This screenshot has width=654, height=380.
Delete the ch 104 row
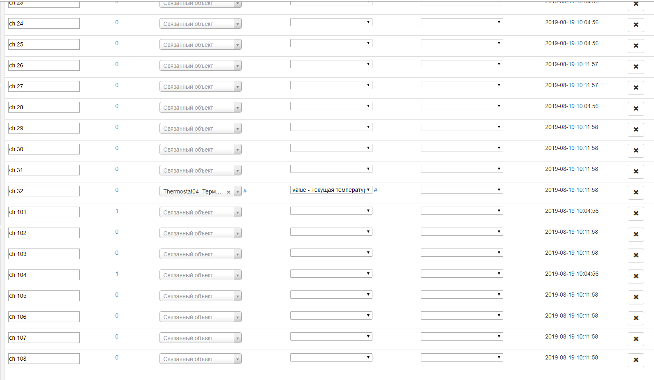pyautogui.click(x=636, y=276)
